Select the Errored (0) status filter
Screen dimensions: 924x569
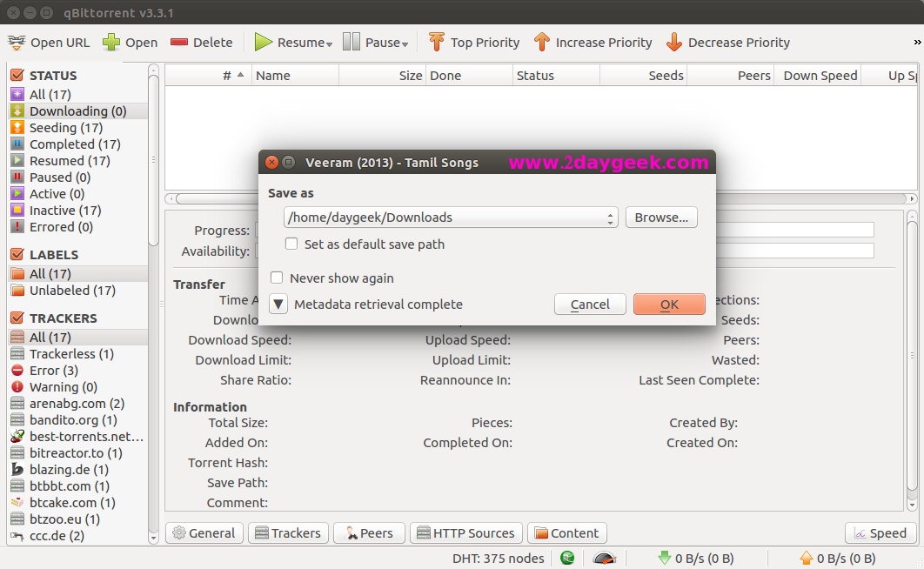77,227
